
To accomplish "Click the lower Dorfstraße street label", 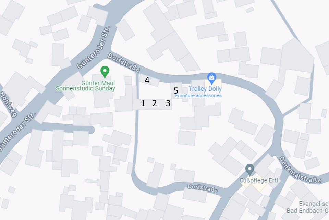I will (203, 188).
